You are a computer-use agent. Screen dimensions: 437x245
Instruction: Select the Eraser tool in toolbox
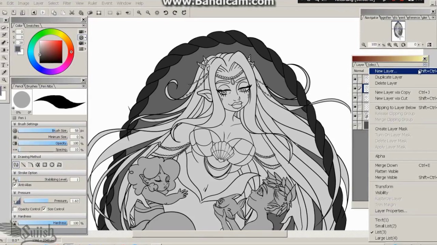tap(4, 28)
